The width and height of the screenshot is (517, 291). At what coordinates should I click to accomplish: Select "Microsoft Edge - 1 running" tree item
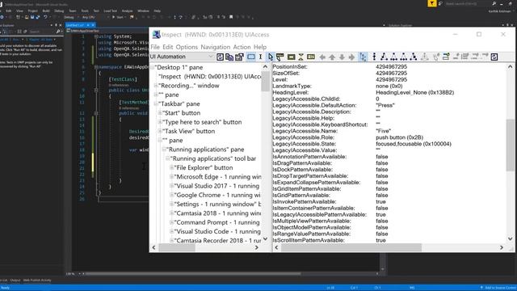click(x=217, y=177)
